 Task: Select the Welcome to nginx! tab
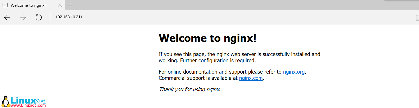[x=33, y=5]
